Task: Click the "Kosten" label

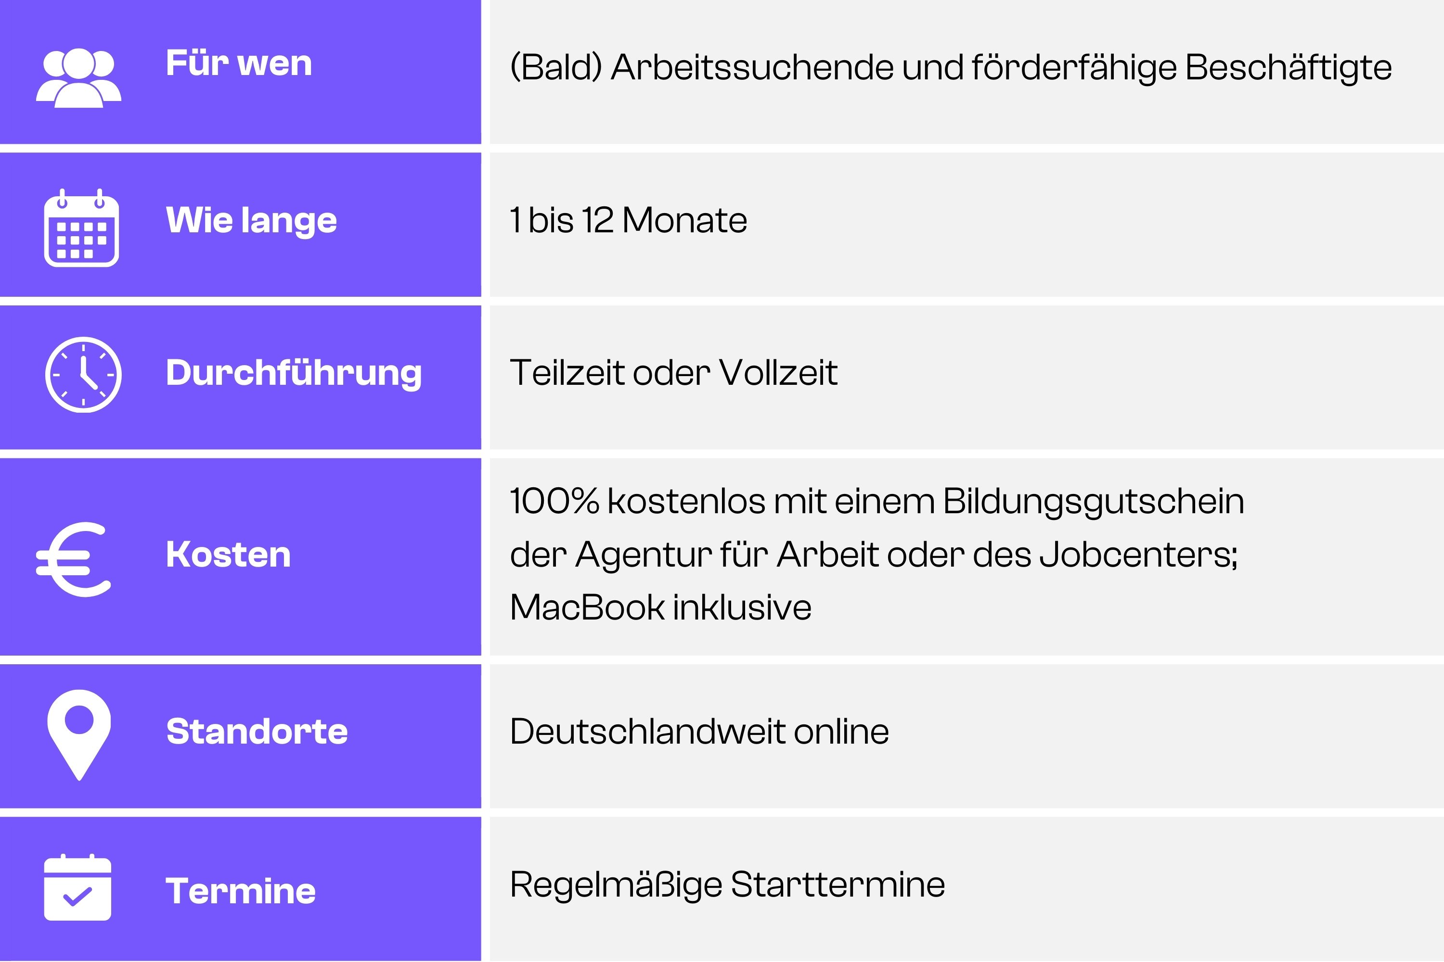Action: point(228,555)
